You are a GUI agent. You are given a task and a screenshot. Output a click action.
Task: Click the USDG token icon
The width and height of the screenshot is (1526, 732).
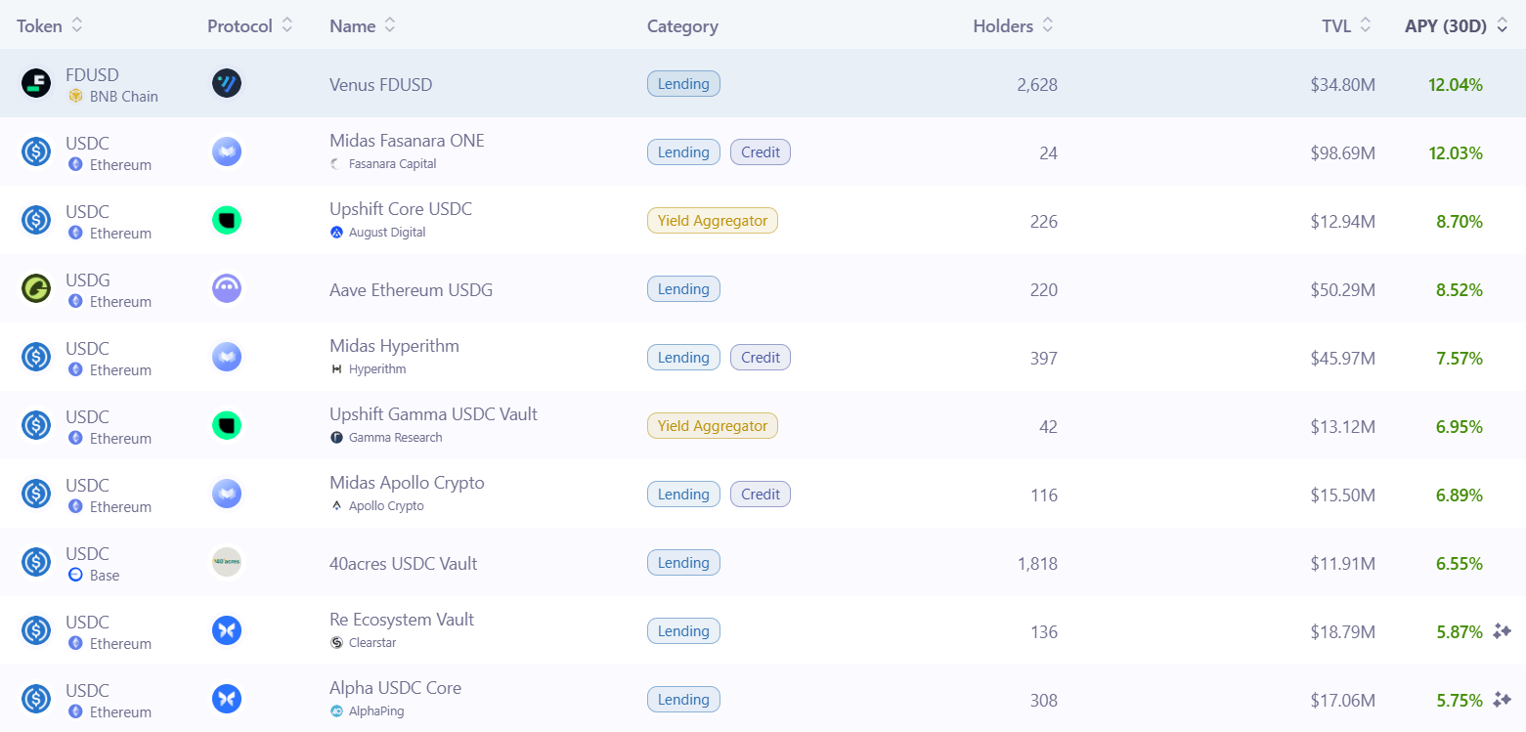[x=36, y=288]
